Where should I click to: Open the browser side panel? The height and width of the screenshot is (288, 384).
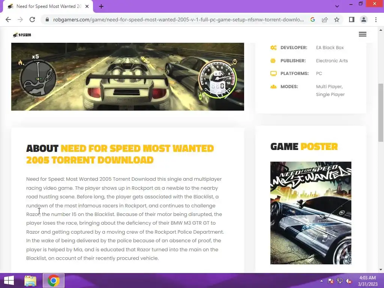[352, 19]
